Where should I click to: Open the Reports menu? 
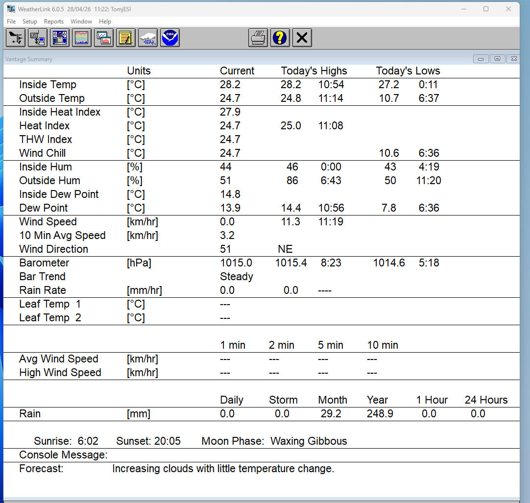point(54,22)
